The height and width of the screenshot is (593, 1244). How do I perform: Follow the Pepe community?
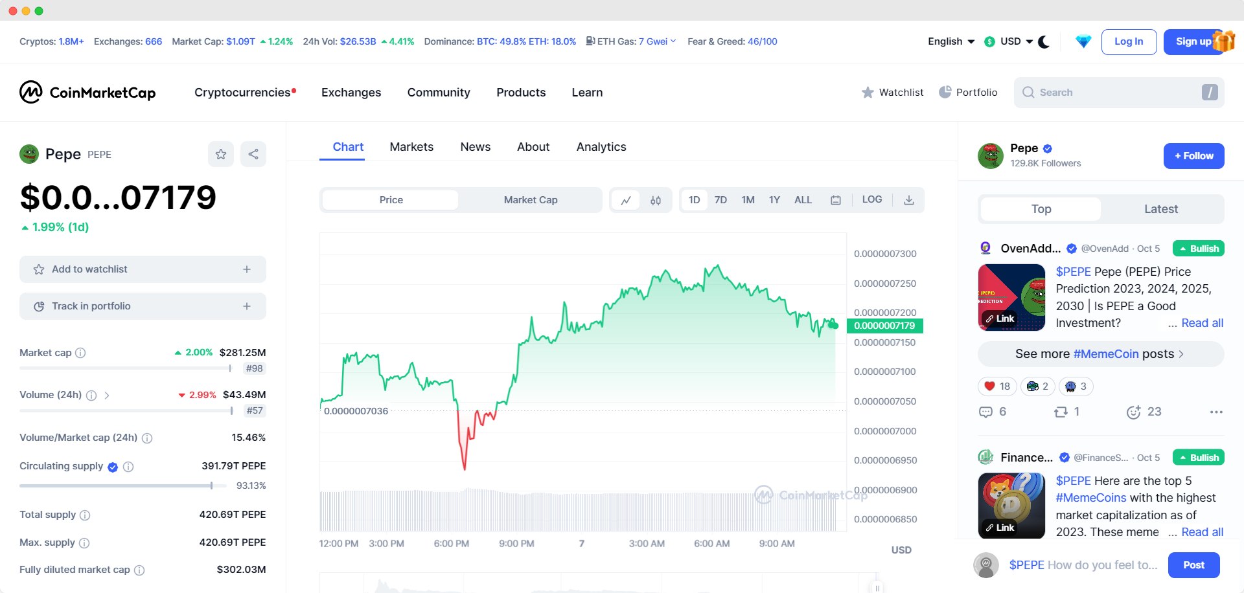point(1193,156)
